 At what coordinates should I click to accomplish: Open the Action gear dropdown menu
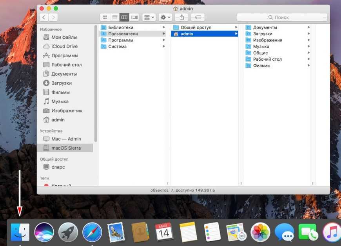[165, 17]
